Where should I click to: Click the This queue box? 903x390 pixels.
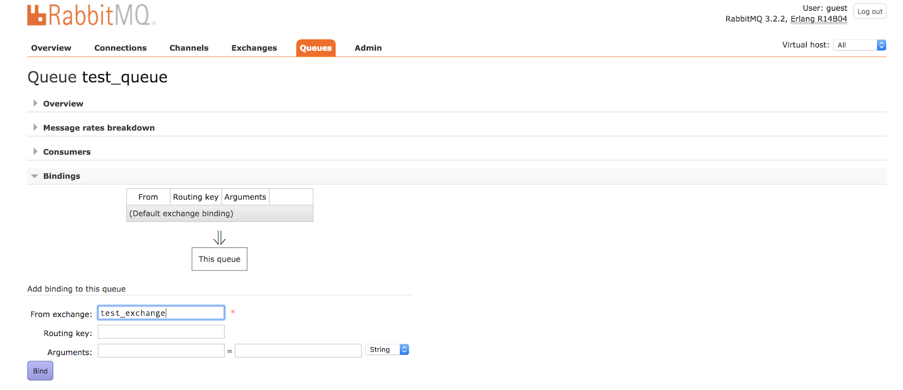coord(220,259)
